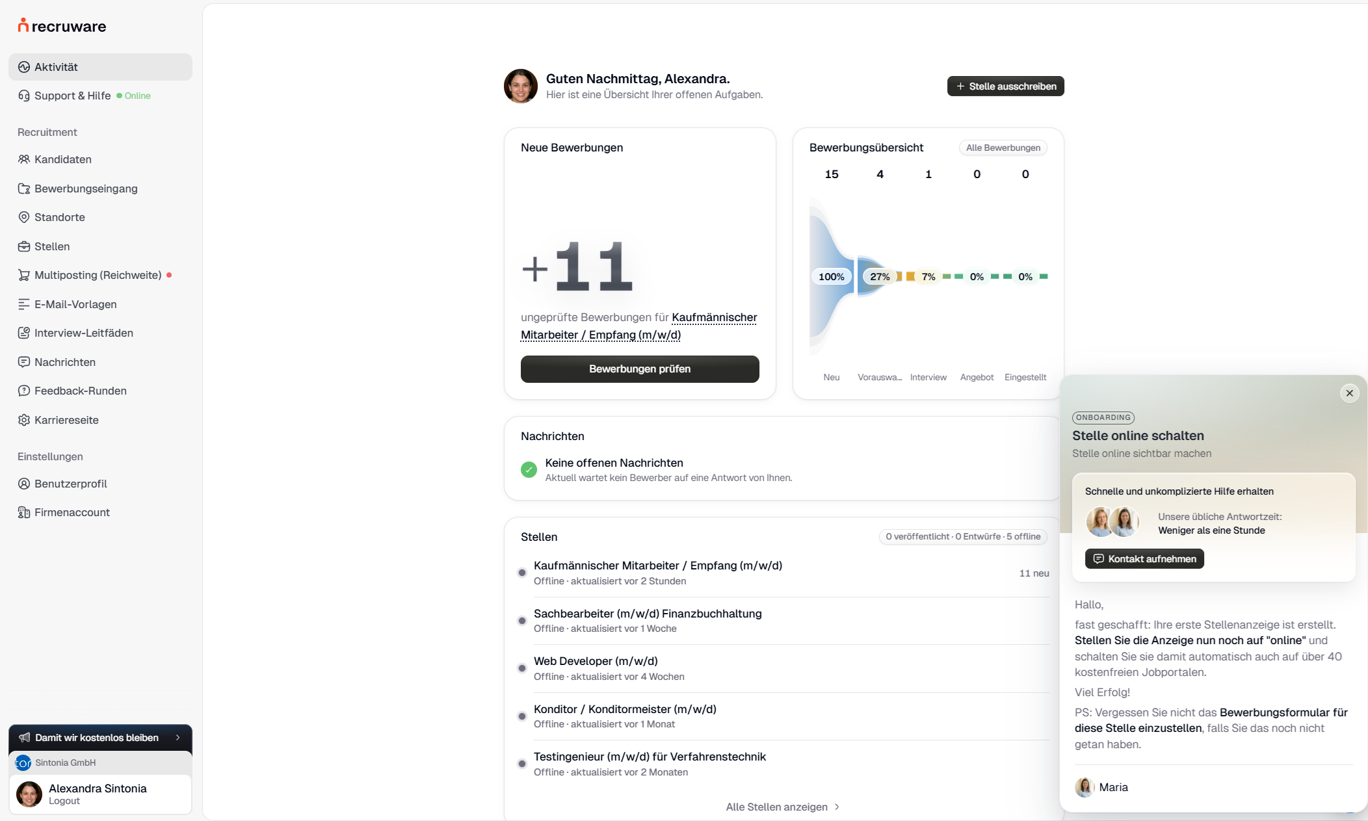Click Alexandra's profile photo in header
1368x821 pixels.
[521, 86]
